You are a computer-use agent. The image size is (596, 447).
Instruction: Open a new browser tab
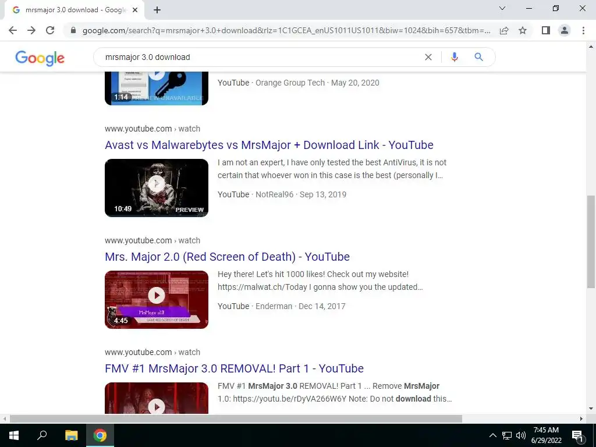(157, 10)
